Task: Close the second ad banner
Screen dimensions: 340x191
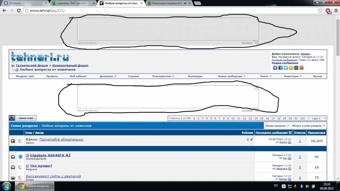Action: [x=257, y=88]
